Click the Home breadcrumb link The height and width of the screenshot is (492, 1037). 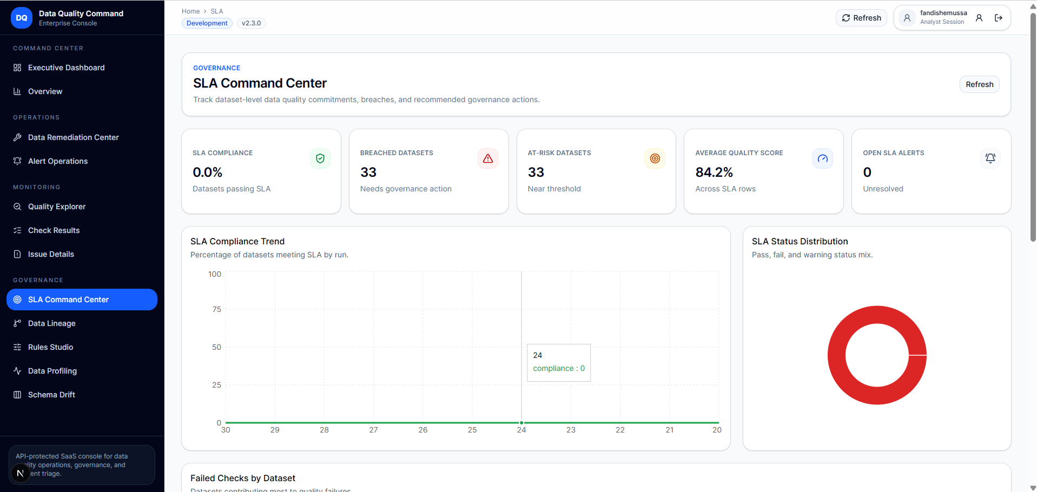coord(190,11)
